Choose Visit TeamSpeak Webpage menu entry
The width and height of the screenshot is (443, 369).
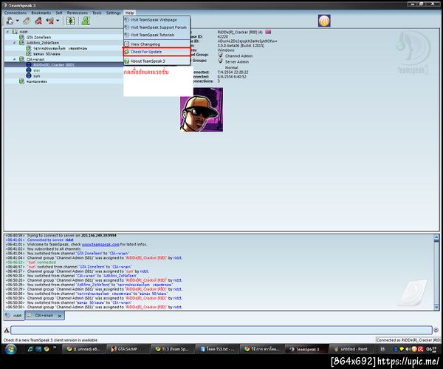(x=157, y=20)
